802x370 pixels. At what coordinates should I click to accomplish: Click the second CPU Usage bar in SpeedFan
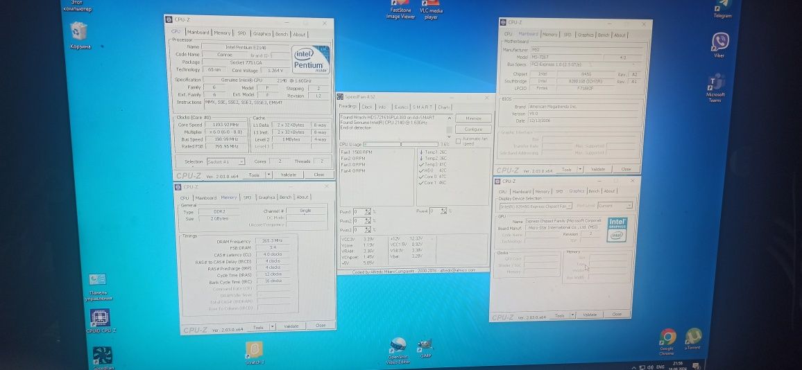click(420, 145)
